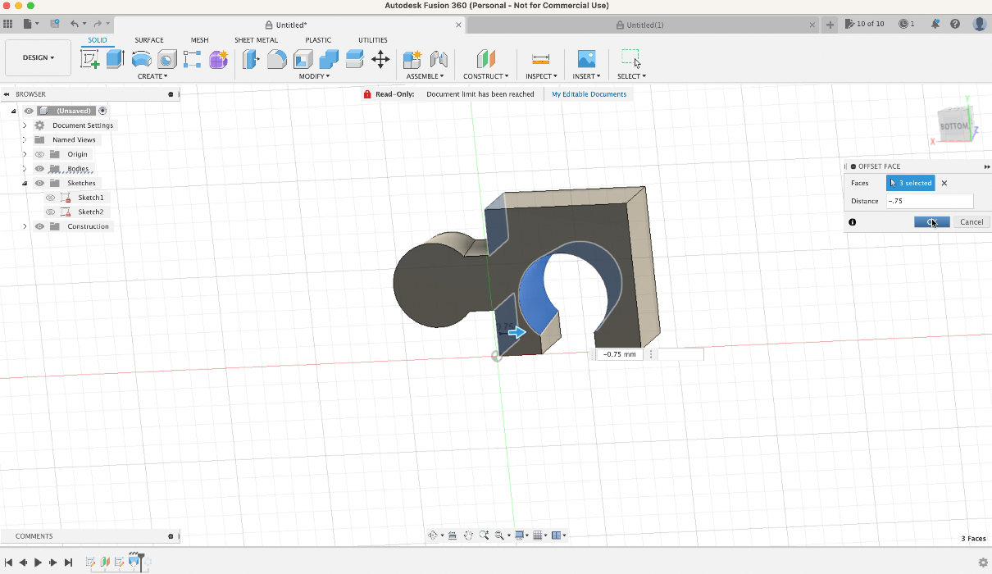The image size is (992, 574).
Task: Expand the Named Views node
Action: pyautogui.click(x=25, y=139)
